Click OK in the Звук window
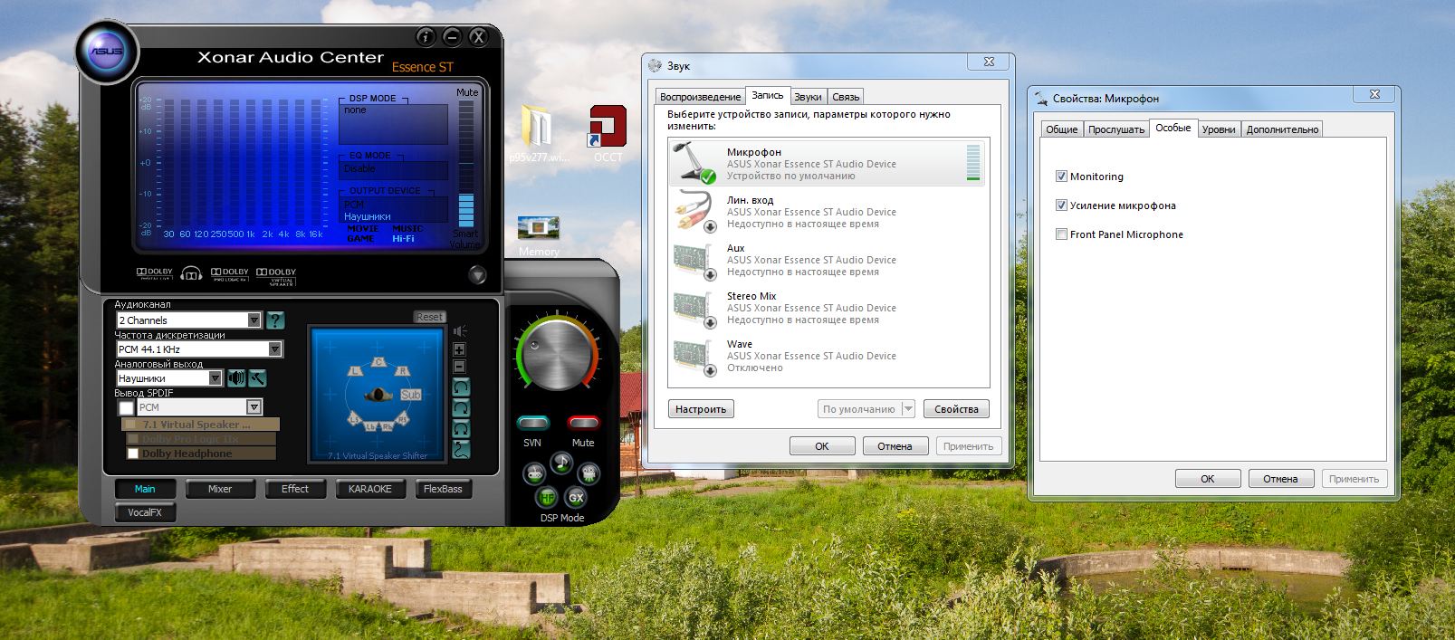The height and width of the screenshot is (640, 1455). tap(822, 446)
